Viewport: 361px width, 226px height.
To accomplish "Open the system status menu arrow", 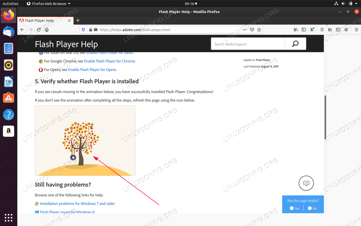I will coord(356,4).
